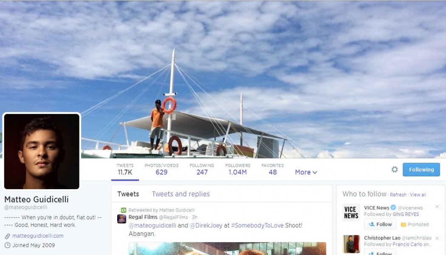
Task: Click VICE News verified badge icon
Action: point(393,207)
